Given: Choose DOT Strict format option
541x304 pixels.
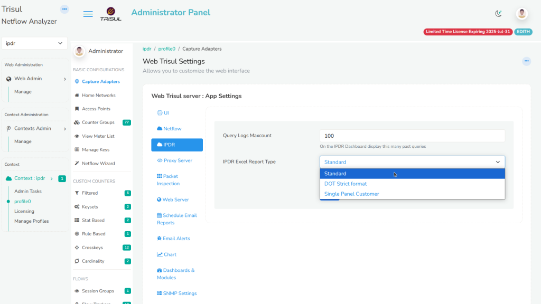Looking at the screenshot, I should 346,184.
